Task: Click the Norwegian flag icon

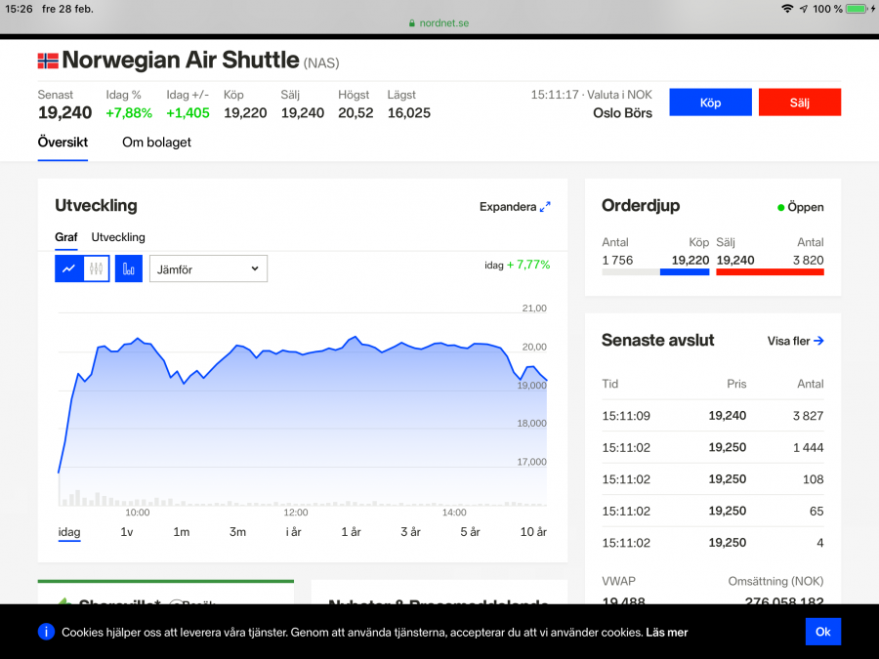Action: 48,61
